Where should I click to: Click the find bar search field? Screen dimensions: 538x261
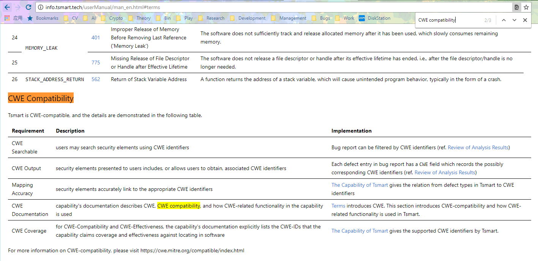[x=450, y=20]
